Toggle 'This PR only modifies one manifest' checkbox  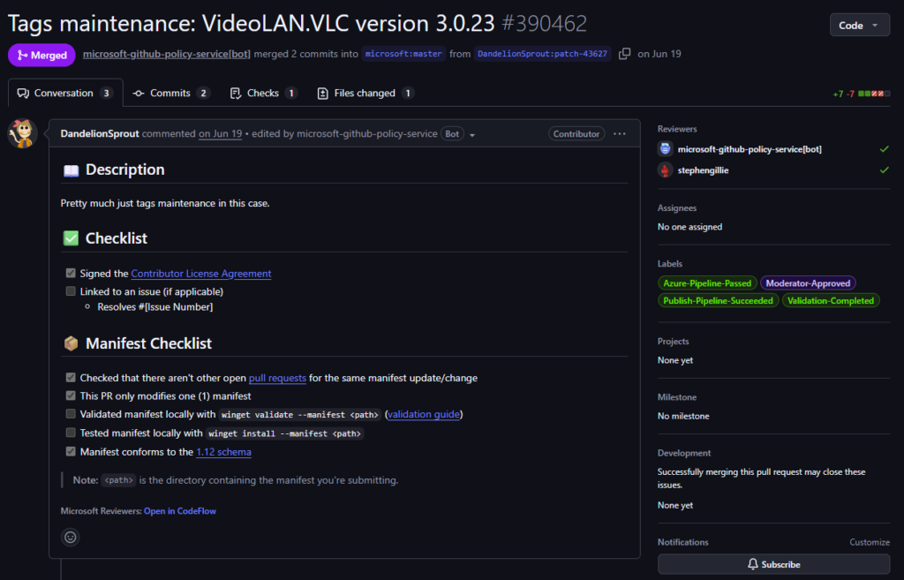(x=71, y=395)
